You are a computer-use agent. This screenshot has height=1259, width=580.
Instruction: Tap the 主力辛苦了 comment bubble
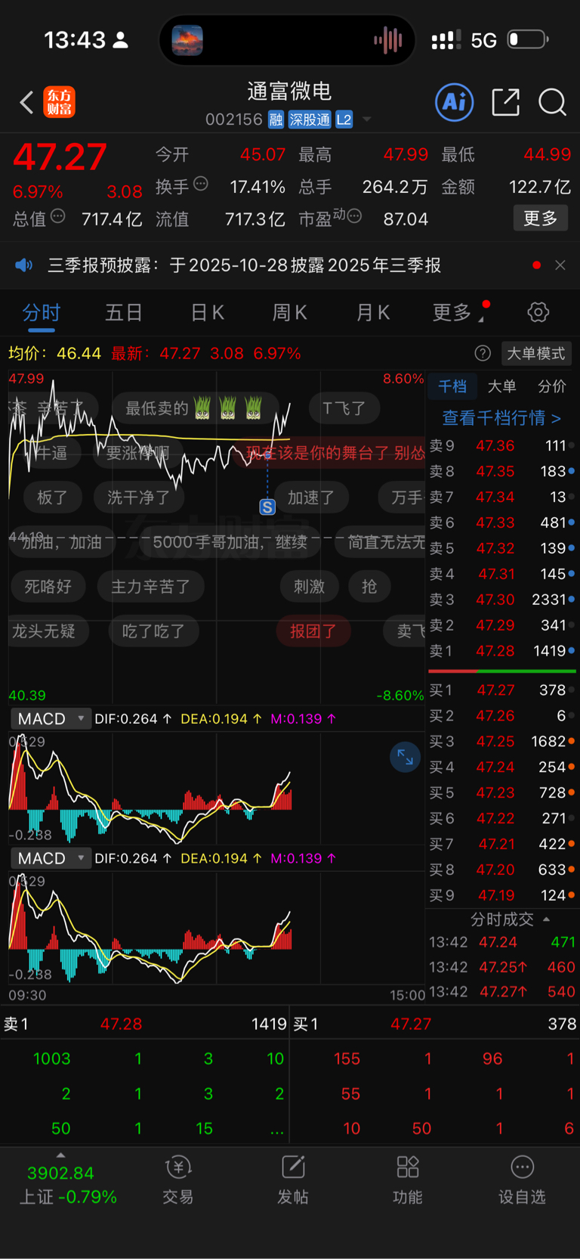coord(151,587)
